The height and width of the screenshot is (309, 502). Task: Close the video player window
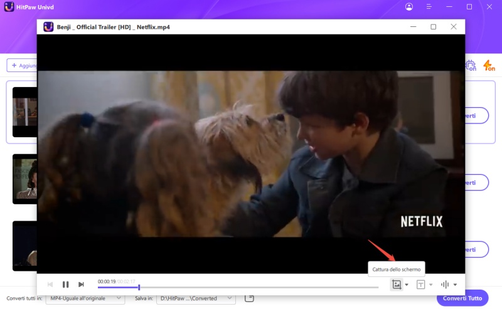click(453, 27)
